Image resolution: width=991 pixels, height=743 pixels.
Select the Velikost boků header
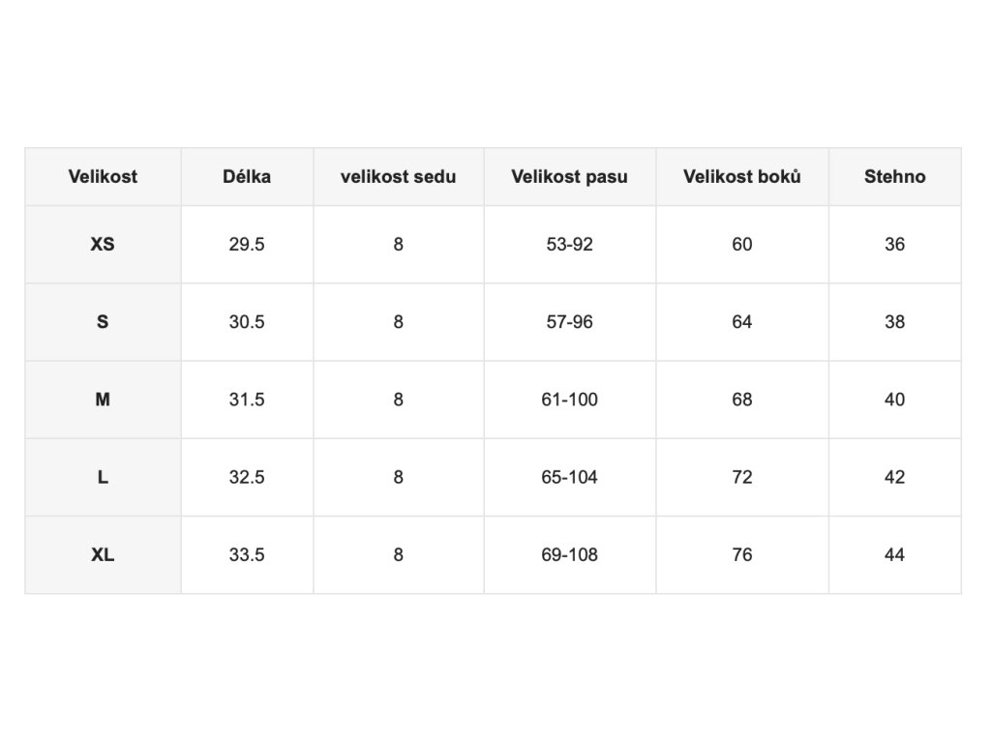[x=741, y=177]
